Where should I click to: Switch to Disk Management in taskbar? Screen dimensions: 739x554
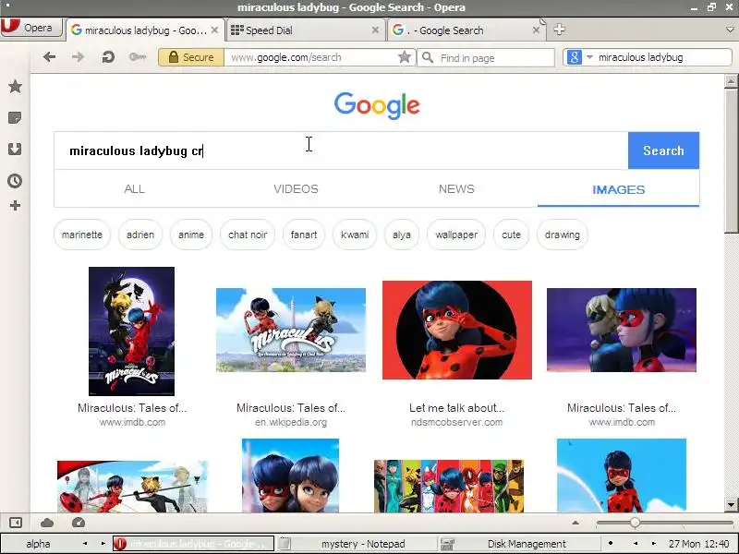(x=519, y=544)
